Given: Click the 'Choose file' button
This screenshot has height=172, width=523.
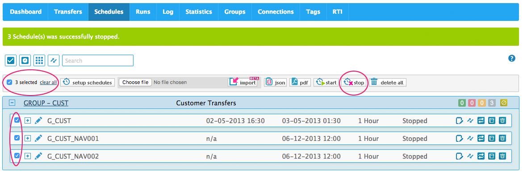Looking at the screenshot, I should pyautogui.click(x=135, y=82).
